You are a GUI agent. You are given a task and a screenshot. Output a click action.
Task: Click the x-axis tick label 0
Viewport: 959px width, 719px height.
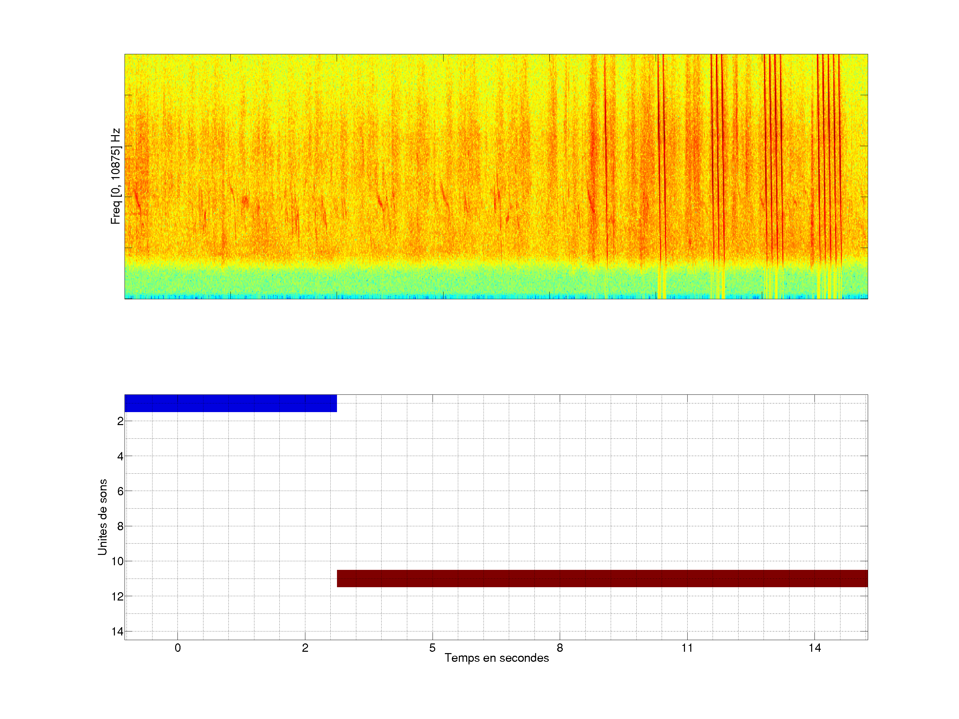point(178,648)
